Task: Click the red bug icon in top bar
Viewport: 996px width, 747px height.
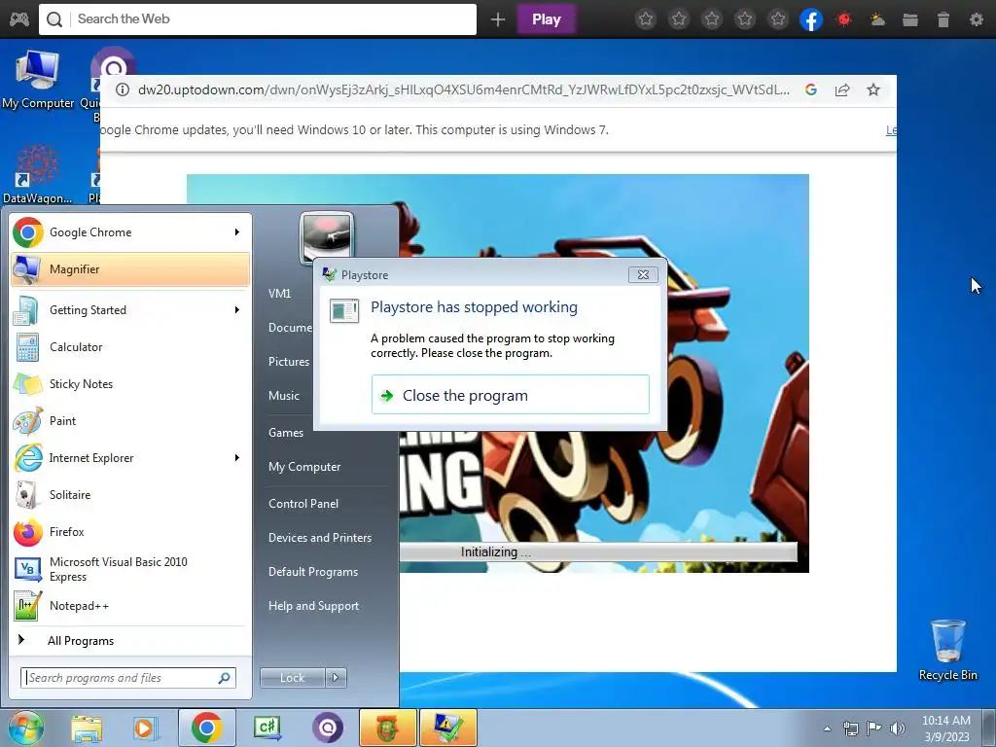Action: click(844, 19)
